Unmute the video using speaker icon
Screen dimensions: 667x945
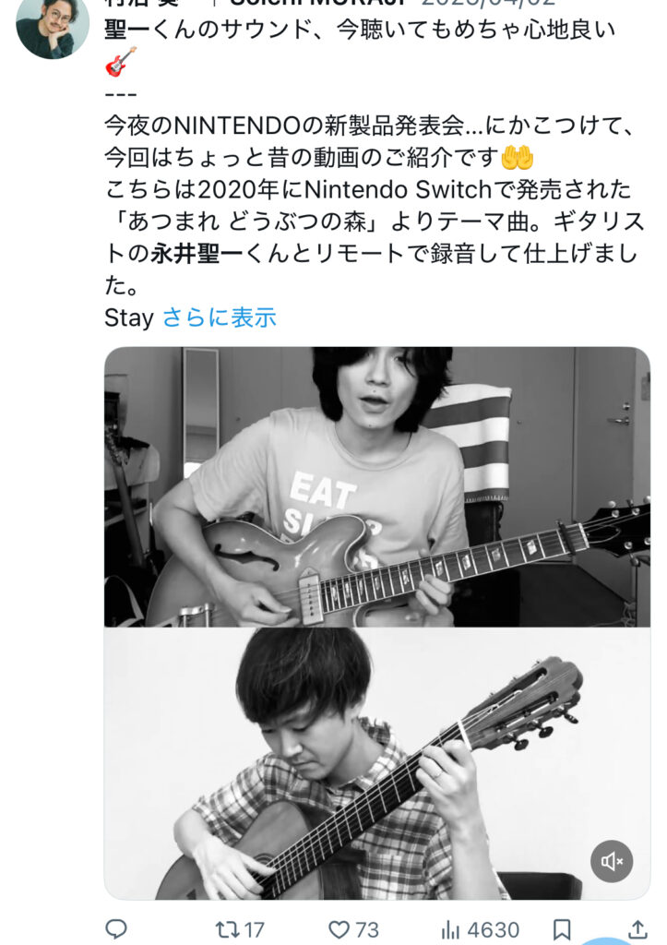coord(612,861)
